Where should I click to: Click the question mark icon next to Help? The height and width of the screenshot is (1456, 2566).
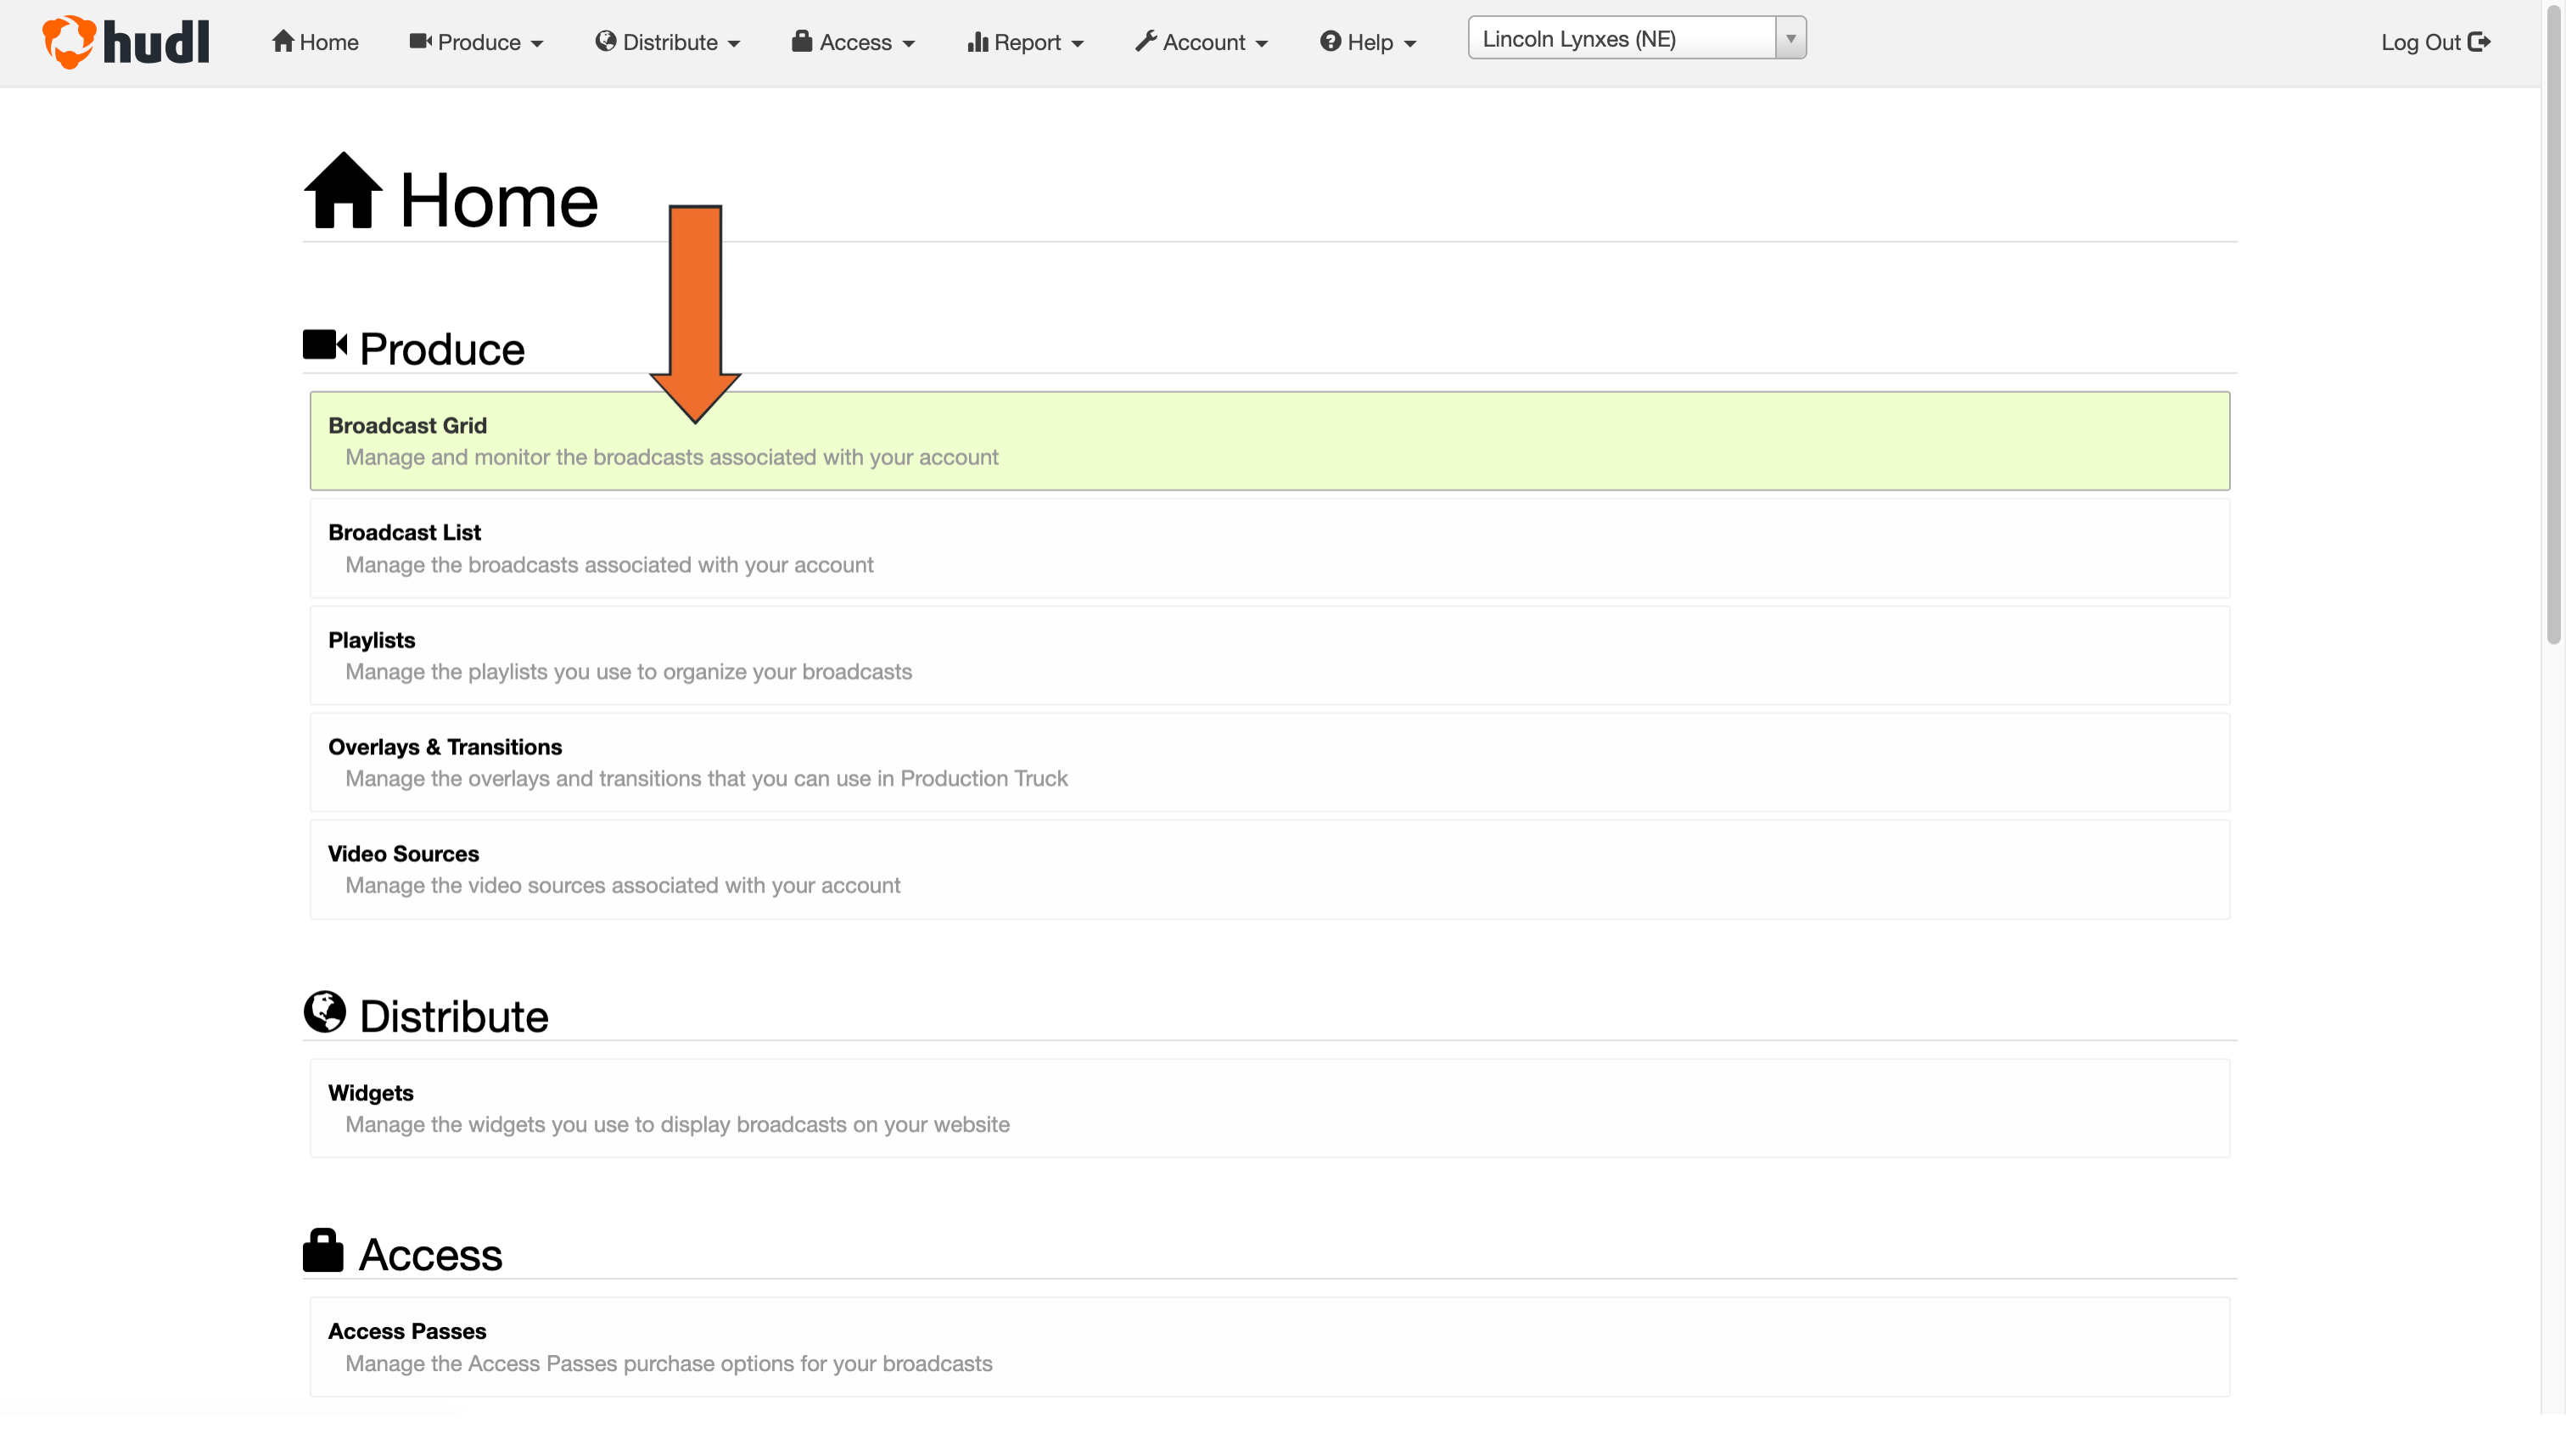tap(1330, 42)
